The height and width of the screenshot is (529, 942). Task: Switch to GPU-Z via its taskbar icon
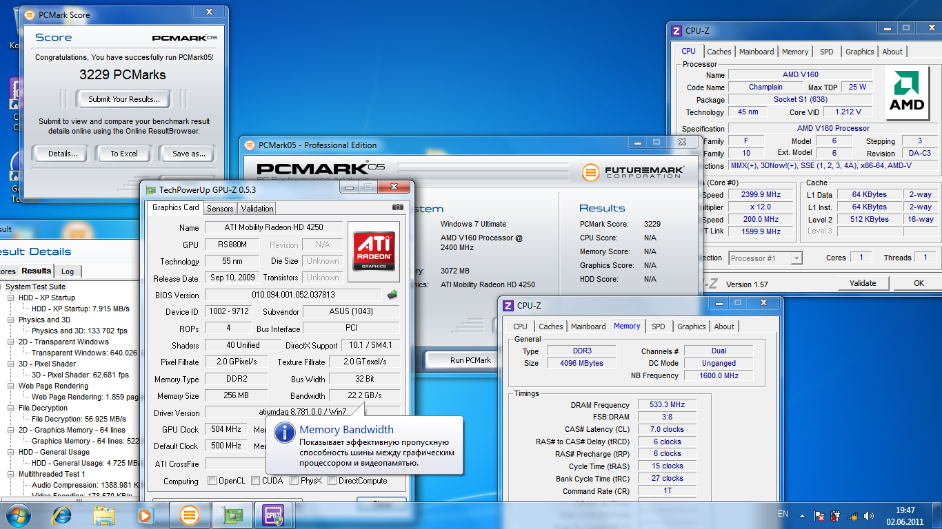click(231, 515)
